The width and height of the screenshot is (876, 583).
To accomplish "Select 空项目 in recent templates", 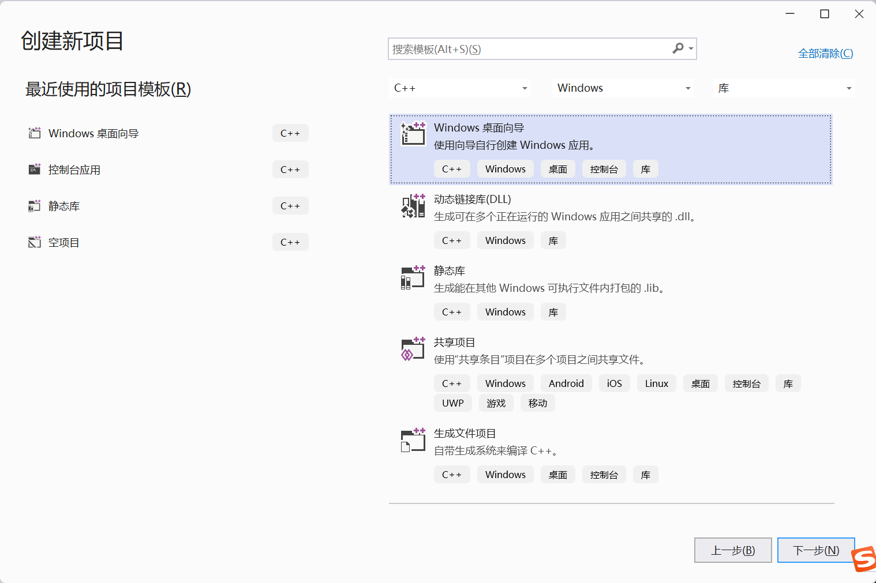I will pos(168,242).
